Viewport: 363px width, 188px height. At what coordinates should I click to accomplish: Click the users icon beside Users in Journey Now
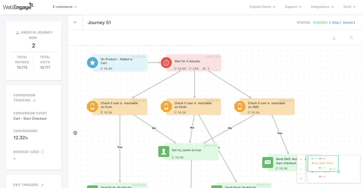coord(18,33)
